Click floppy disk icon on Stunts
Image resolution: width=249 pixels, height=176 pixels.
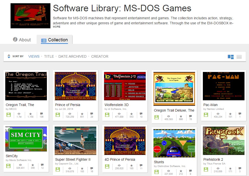156,172
